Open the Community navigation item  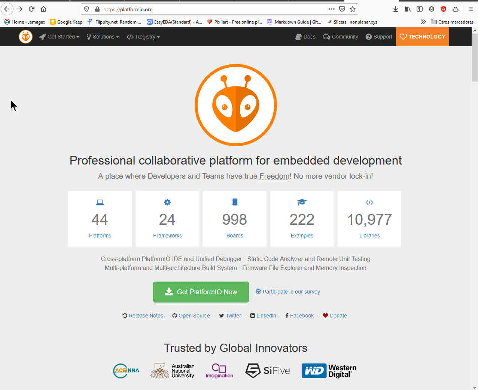[x=341, y=37]
